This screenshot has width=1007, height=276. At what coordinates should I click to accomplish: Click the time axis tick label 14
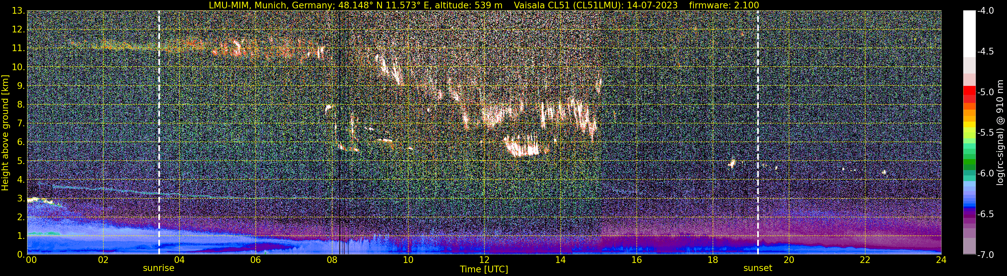[x=560, y=260]
